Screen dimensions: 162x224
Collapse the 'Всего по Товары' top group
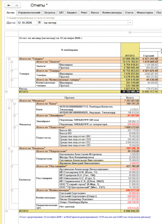[9, 59]
